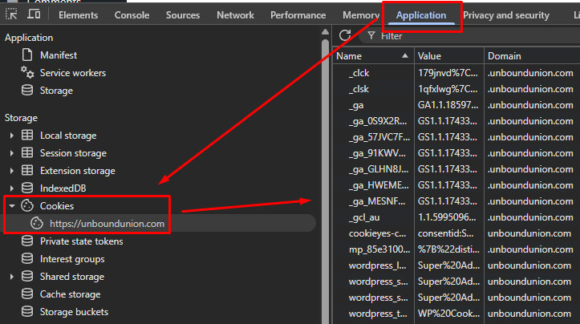Click the sidebar scroll up arrow
This screenshot has height=324, width=580.
coord(325,32)
